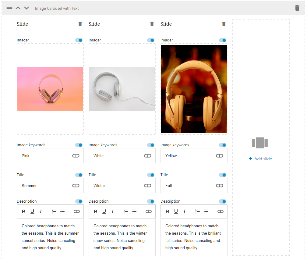Screen dimensions: 307x259
Task: Click Bold in the Summer slide description toolbar
Action: (24, 211)
